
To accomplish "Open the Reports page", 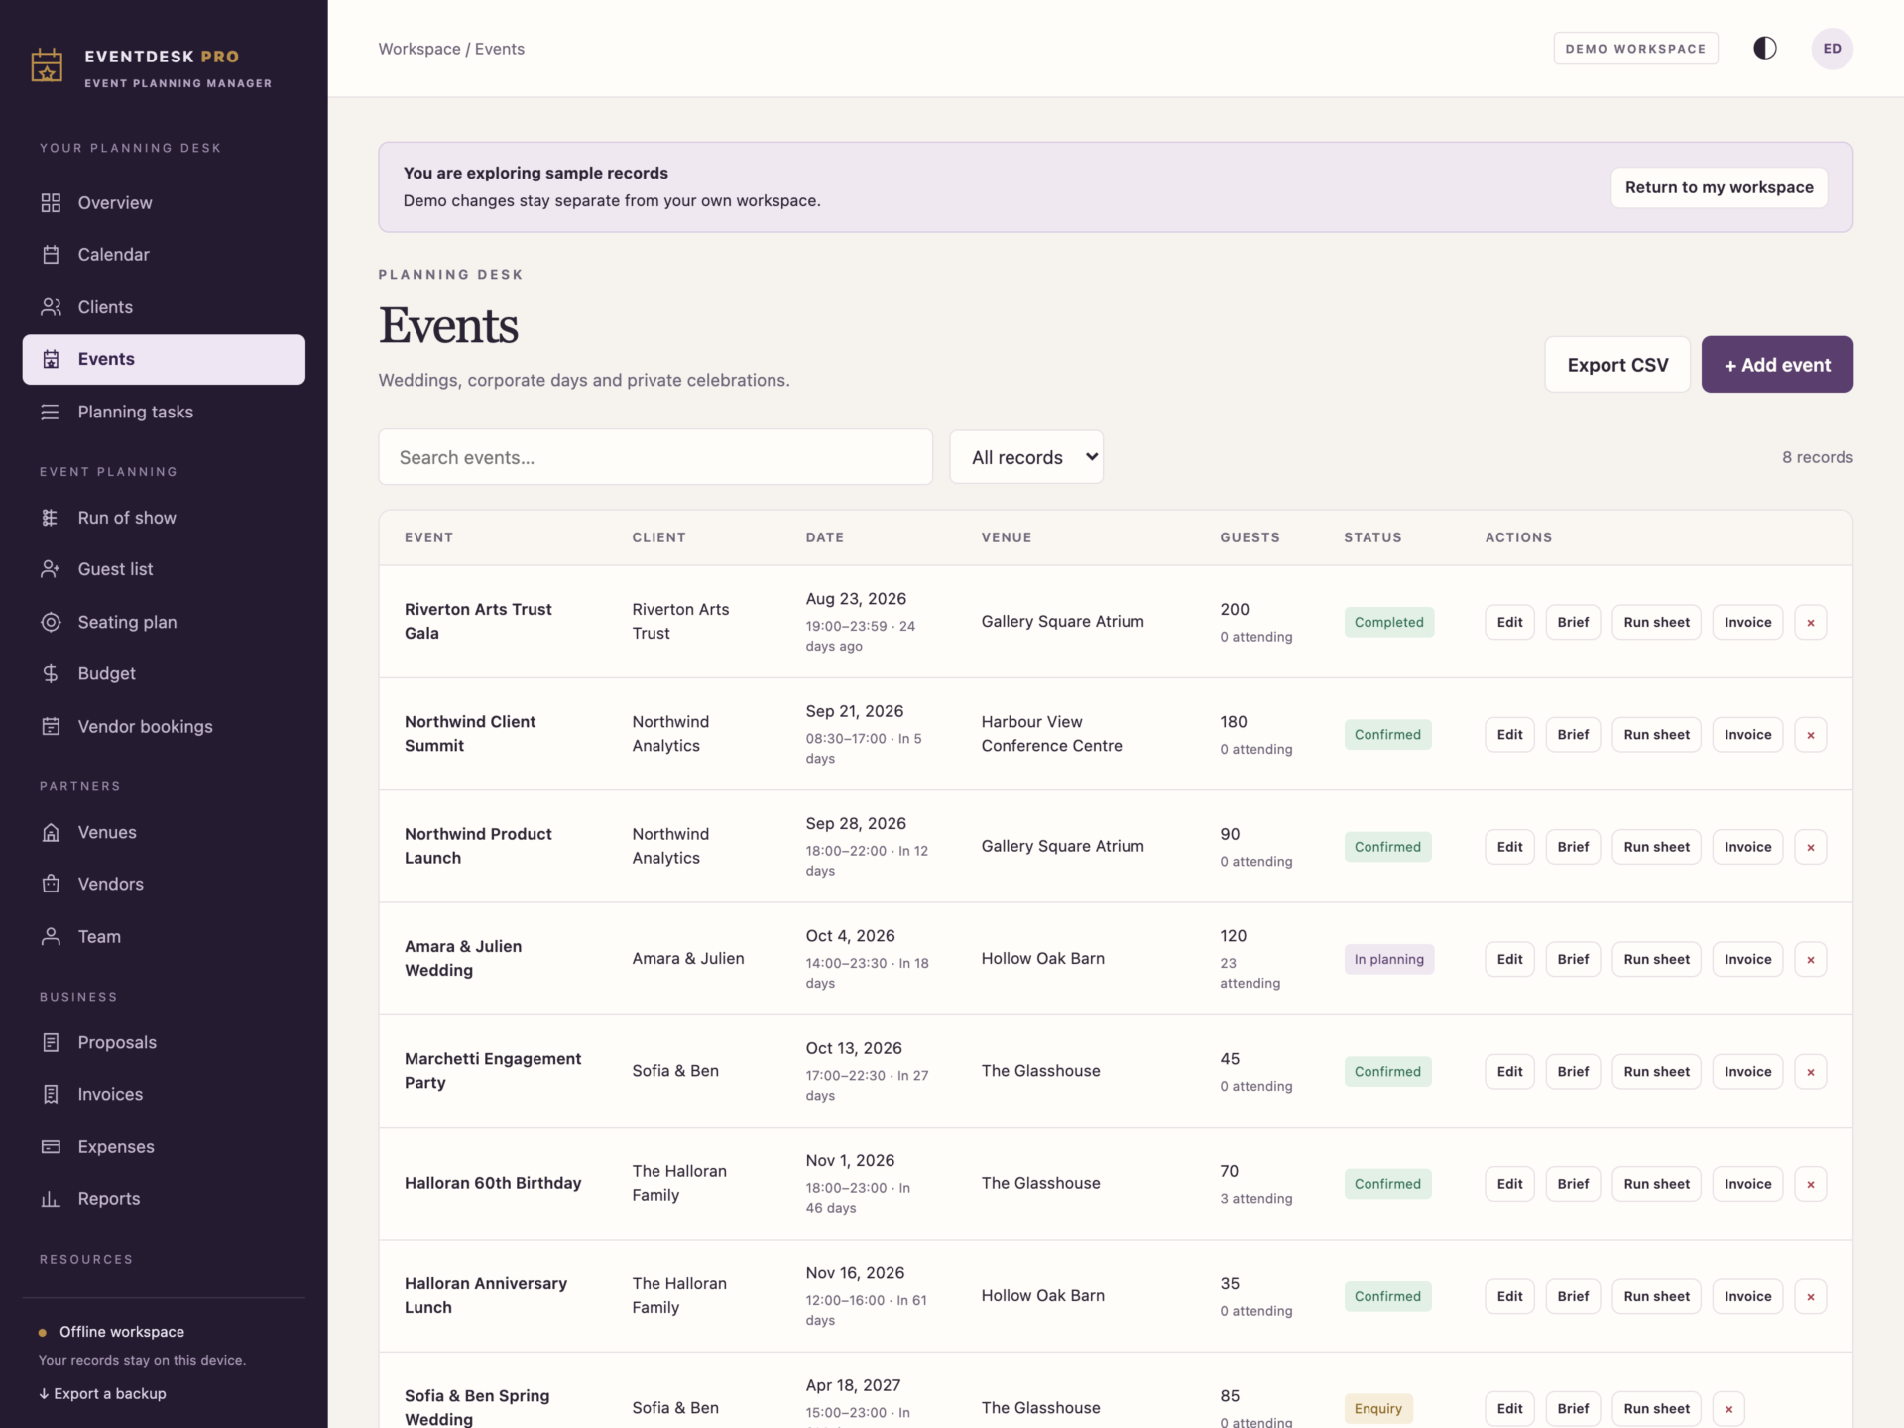I will [x=164, y=1199].
